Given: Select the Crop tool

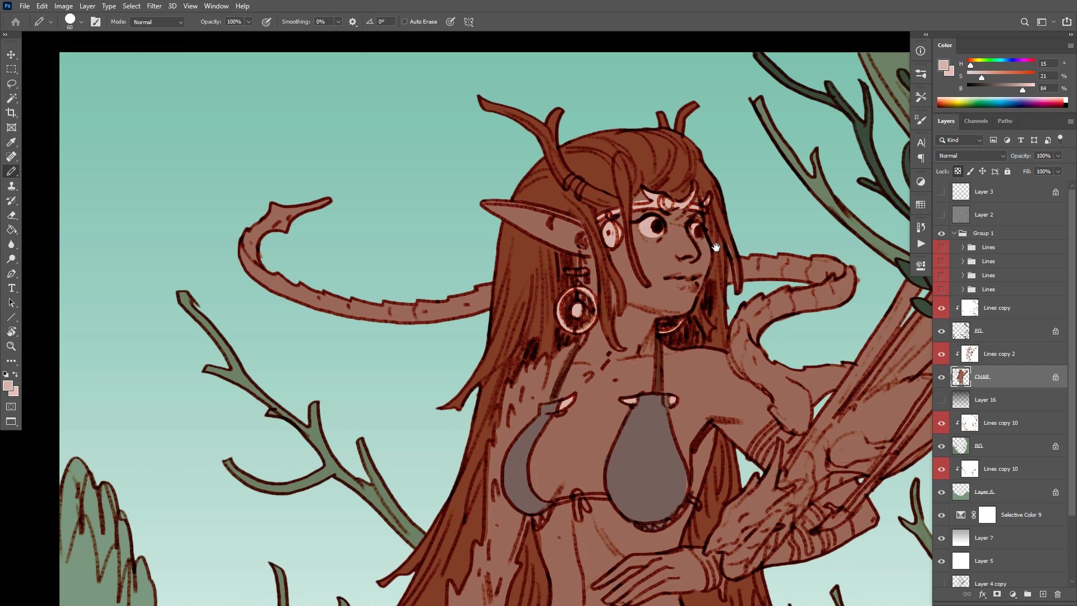Looking at the screenshot, I should click(x=11, y=113).
